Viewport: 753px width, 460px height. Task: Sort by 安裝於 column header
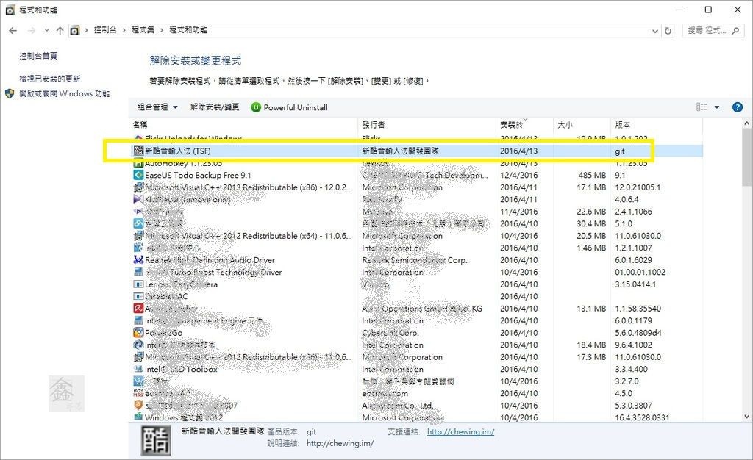(x=524, y=125)
